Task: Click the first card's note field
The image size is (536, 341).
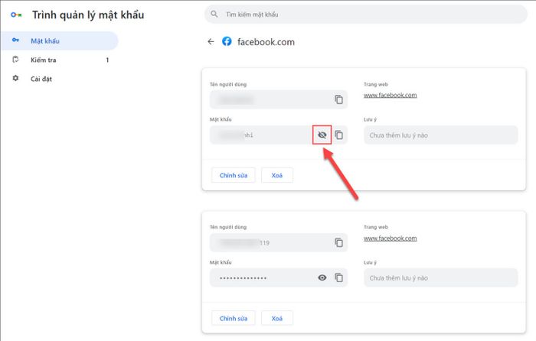Action: (x=440, y=135)
